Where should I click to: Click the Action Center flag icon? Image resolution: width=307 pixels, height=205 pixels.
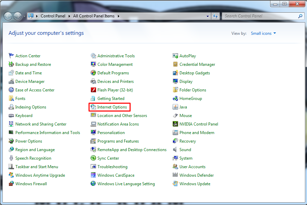tap(11, 56)
